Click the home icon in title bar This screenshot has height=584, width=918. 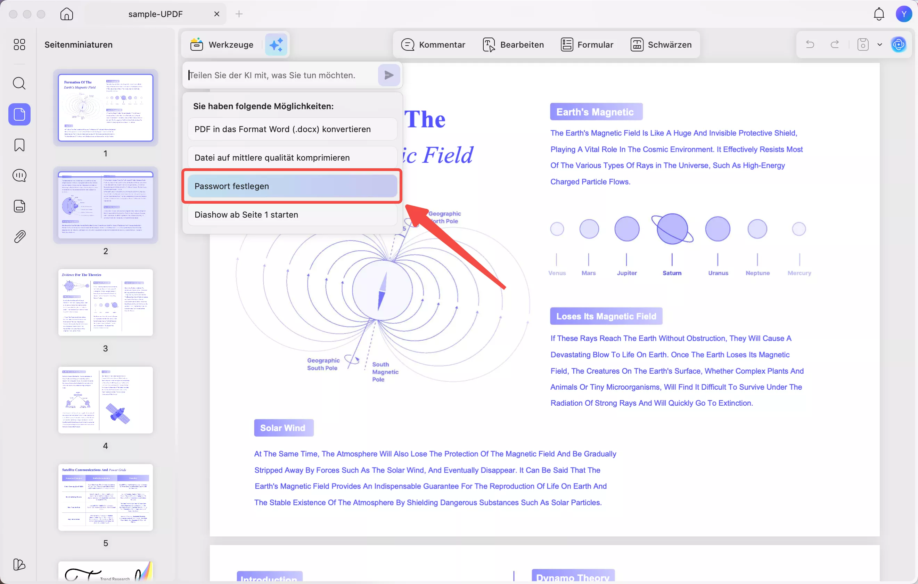67,14
